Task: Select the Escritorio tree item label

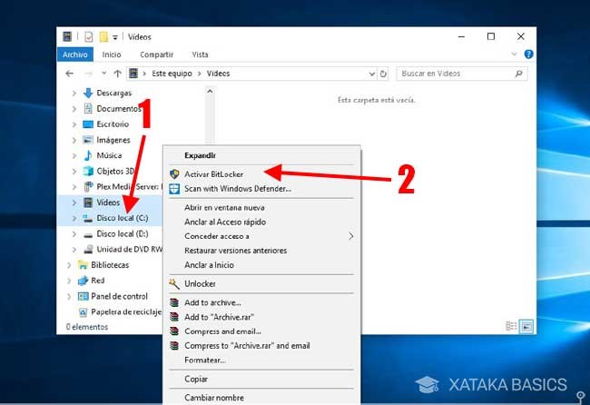Action: pos(113,124)
